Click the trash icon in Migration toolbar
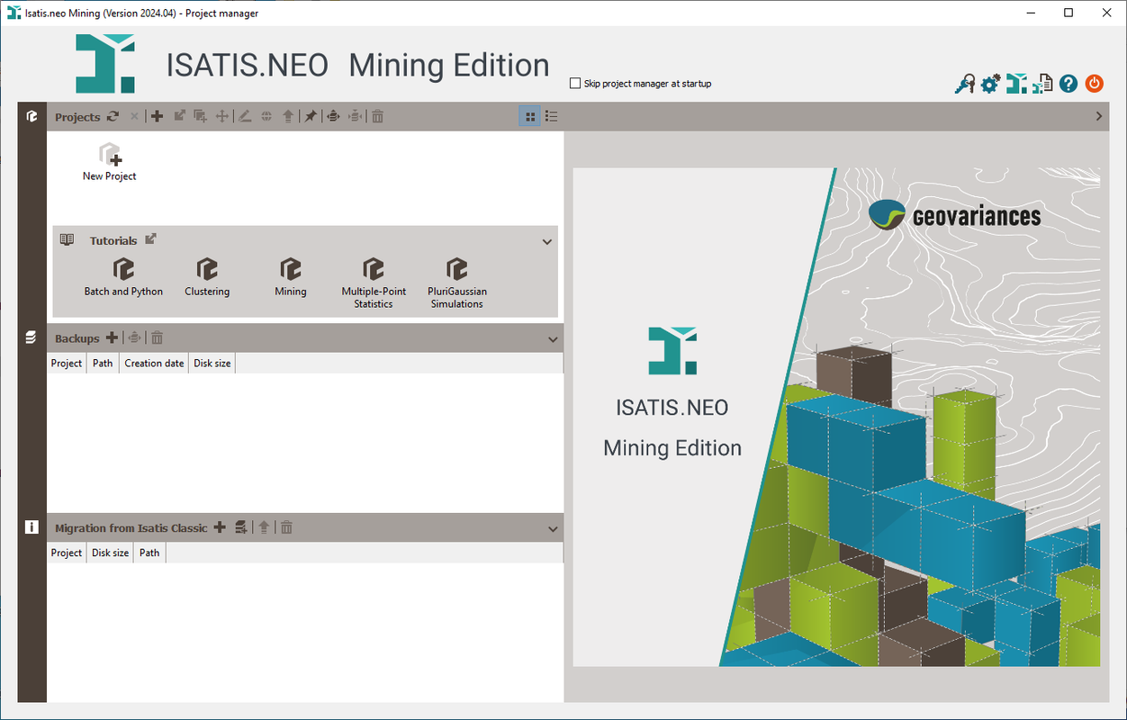 [286, 527]
